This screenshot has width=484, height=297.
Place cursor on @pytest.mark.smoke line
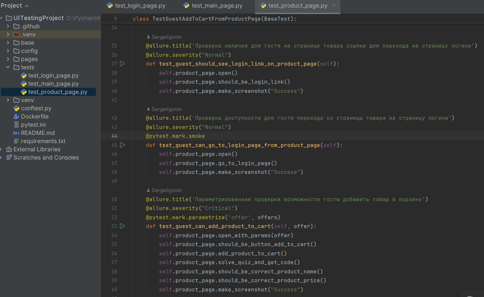[x=175, y=136]
